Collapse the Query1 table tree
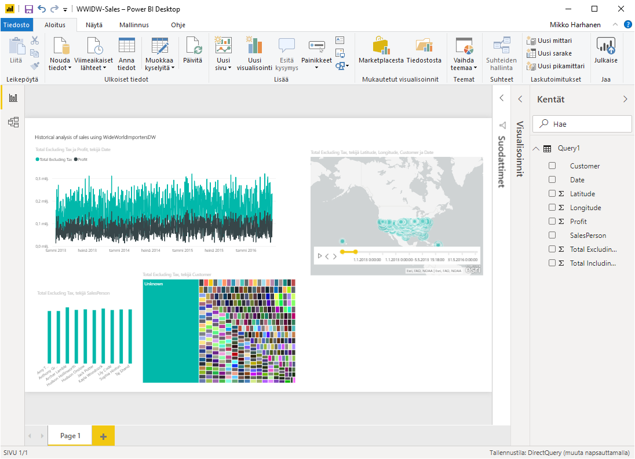635x459 pixels. 536,148
